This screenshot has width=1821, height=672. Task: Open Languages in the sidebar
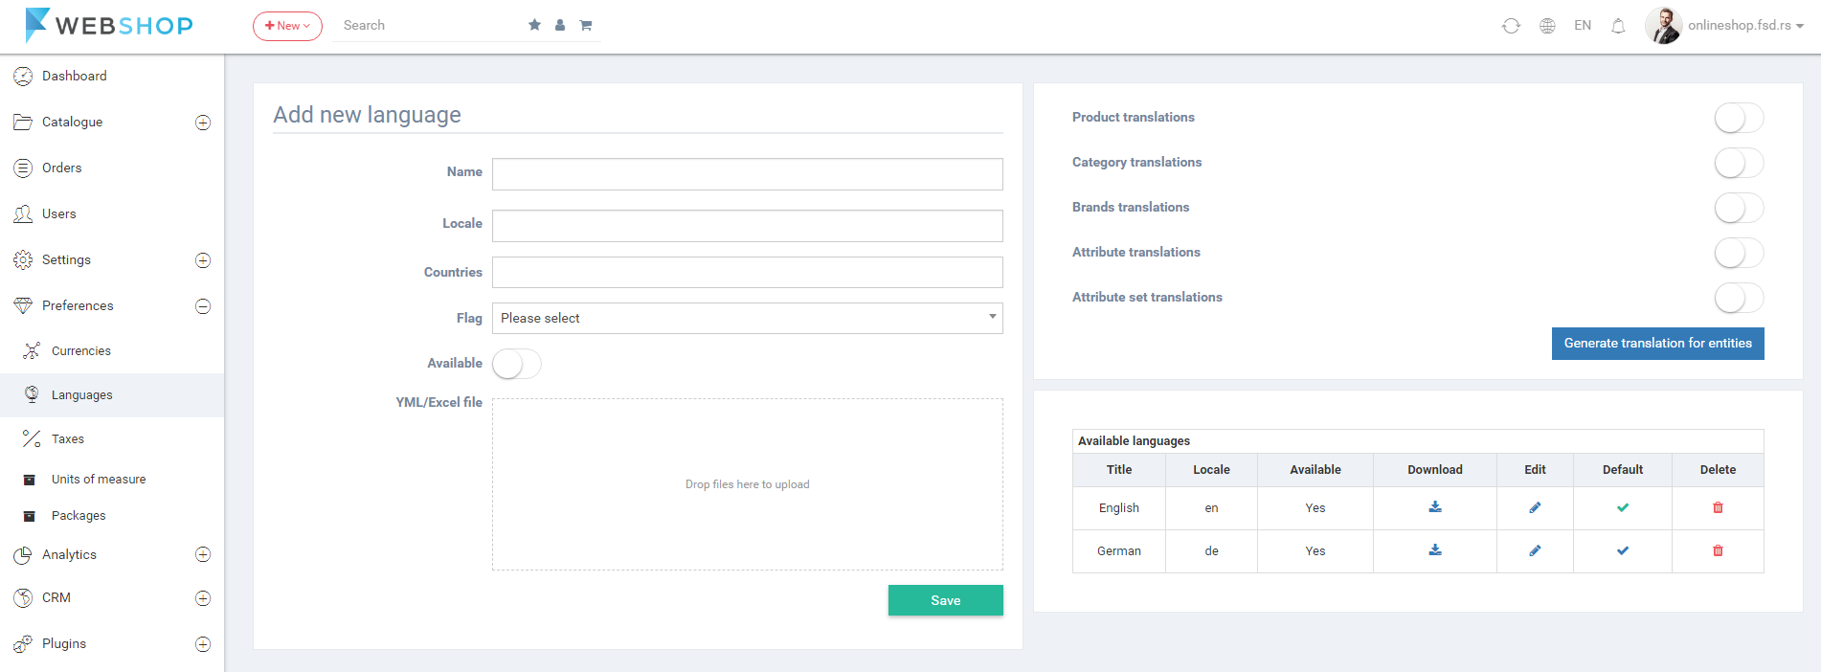pos(112,394)
